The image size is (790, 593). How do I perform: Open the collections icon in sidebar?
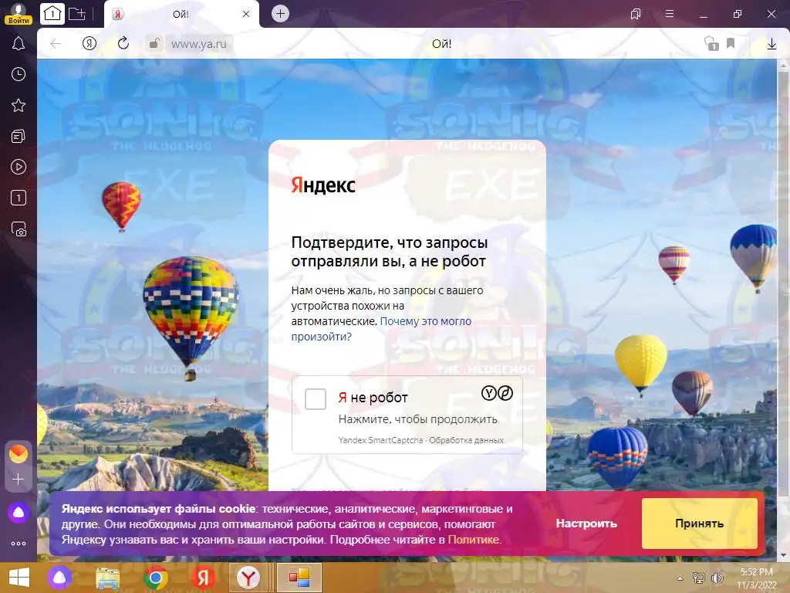(19, 136)
